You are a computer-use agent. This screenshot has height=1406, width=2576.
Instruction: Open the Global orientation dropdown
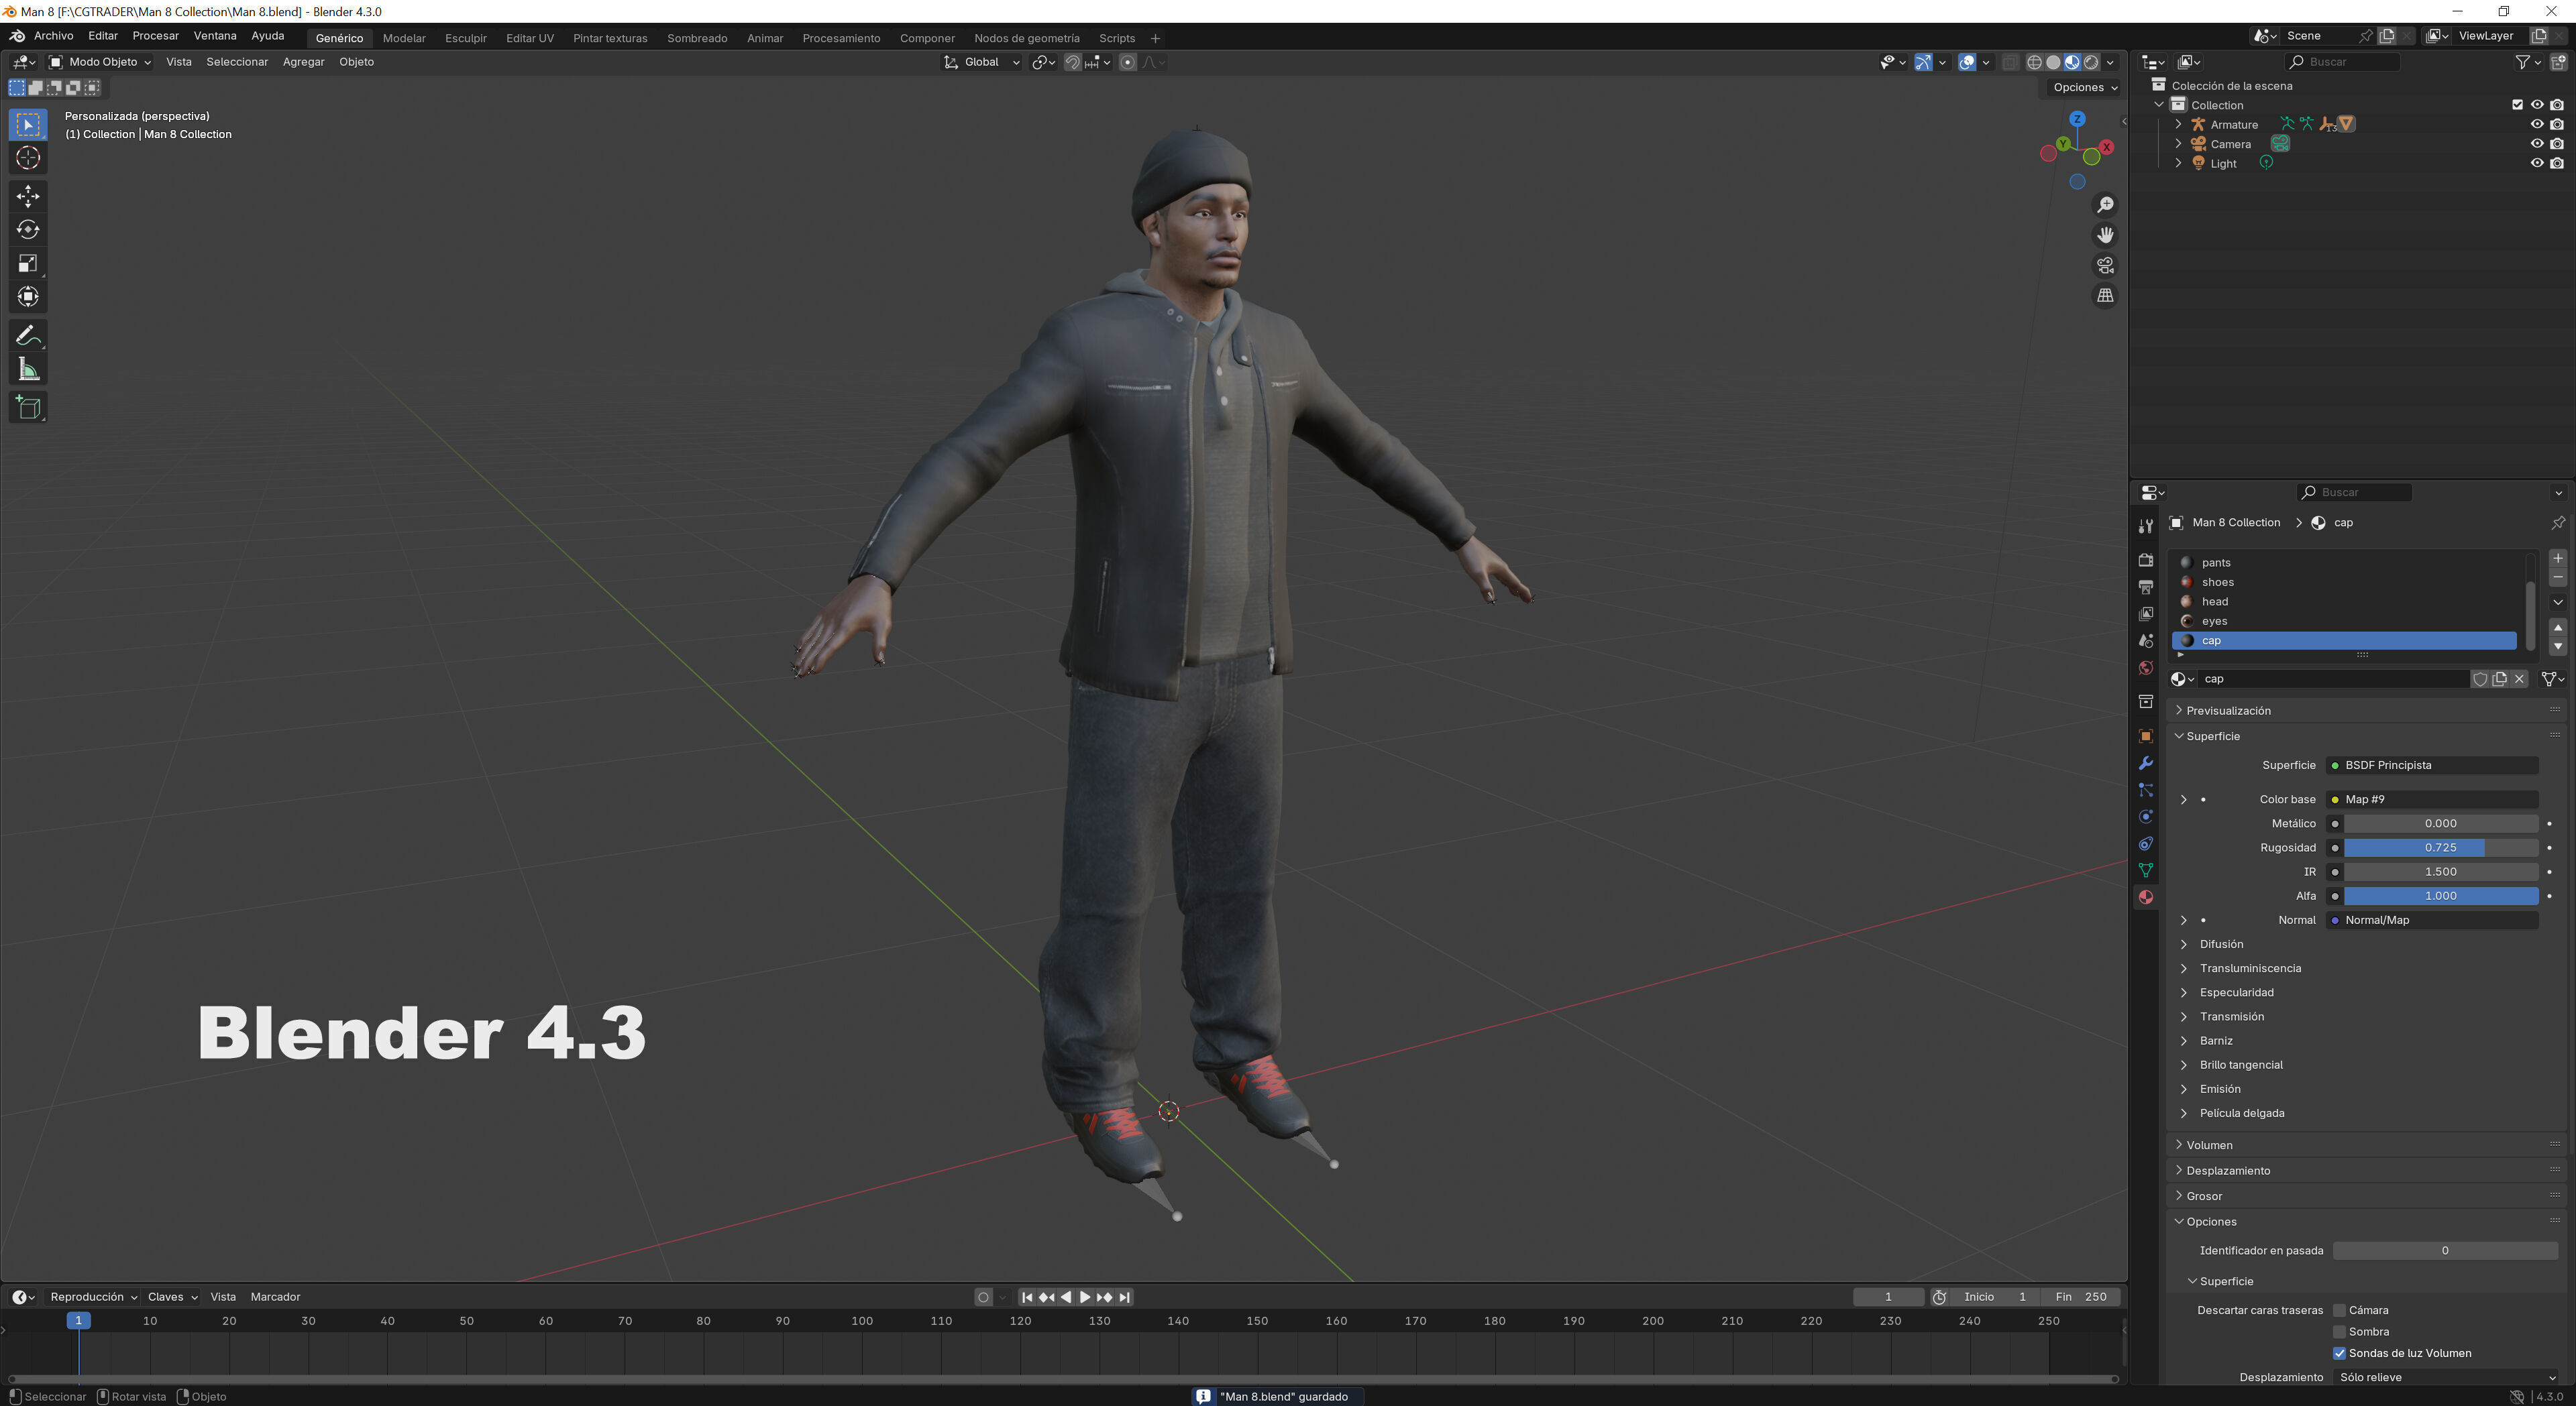click(981, 62)
